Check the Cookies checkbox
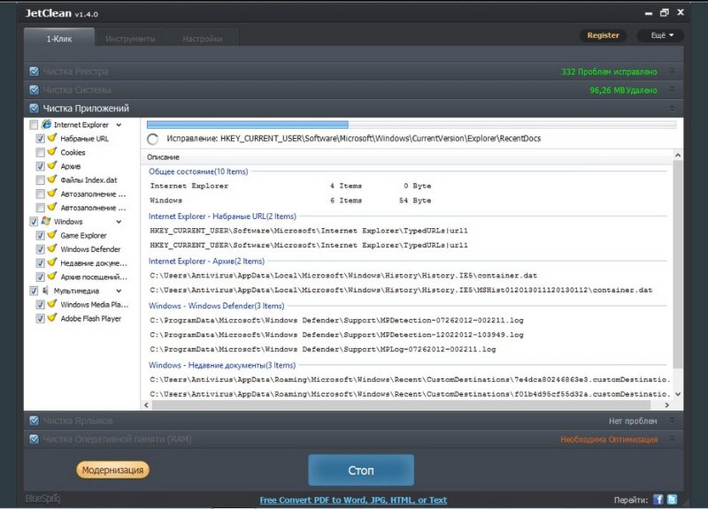Screen dimensions: 708x509 pyautogui.click(x=40, y=152)
